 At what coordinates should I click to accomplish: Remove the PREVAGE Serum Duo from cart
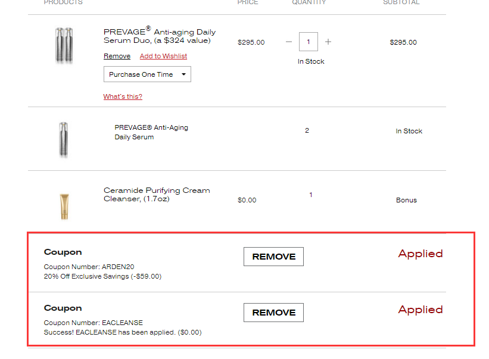point(117,56)
